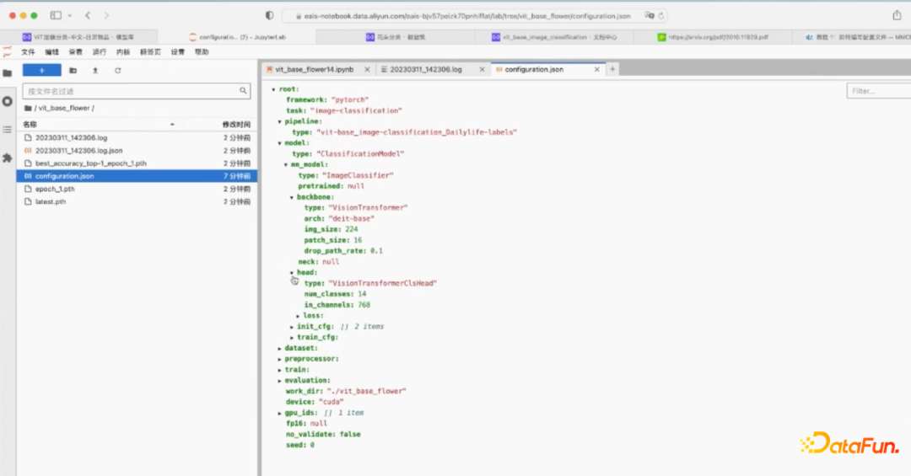Go back in Safari history
The image size is (911, 476).
tap(88, 16)
